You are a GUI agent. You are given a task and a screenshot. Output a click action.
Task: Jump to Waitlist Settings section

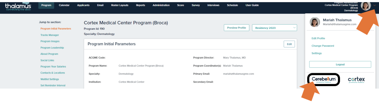tap(50, 79)
